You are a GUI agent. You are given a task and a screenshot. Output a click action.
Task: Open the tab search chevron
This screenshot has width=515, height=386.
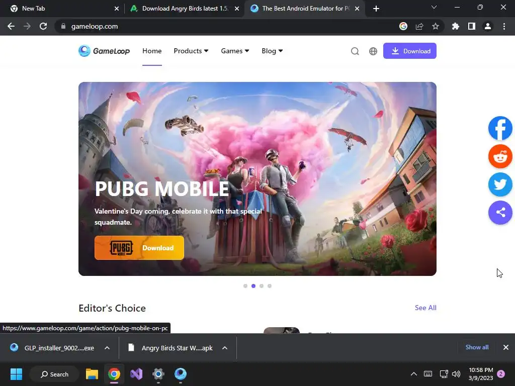(434, 7)
